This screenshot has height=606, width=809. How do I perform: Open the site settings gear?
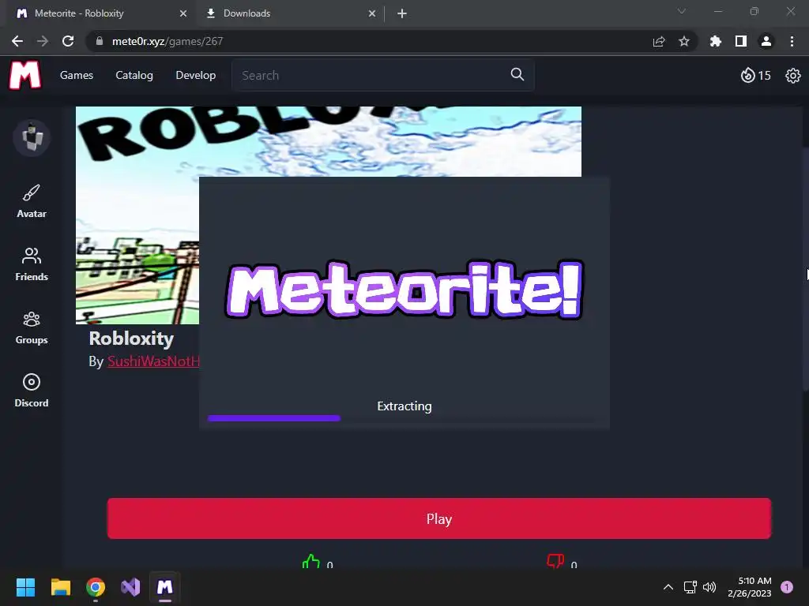point(792,76)
